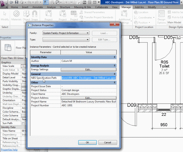The height and width of the screenshot is (152, 183).
Task: Collapse the Identity Data group
Action: tap(114, 57)
